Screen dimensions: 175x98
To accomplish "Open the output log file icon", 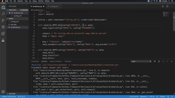I will (x=163, y=61).
